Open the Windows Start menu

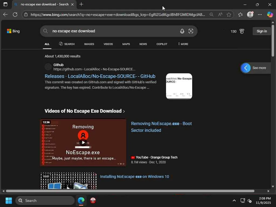pyautogui.click(x=9, y=201)
